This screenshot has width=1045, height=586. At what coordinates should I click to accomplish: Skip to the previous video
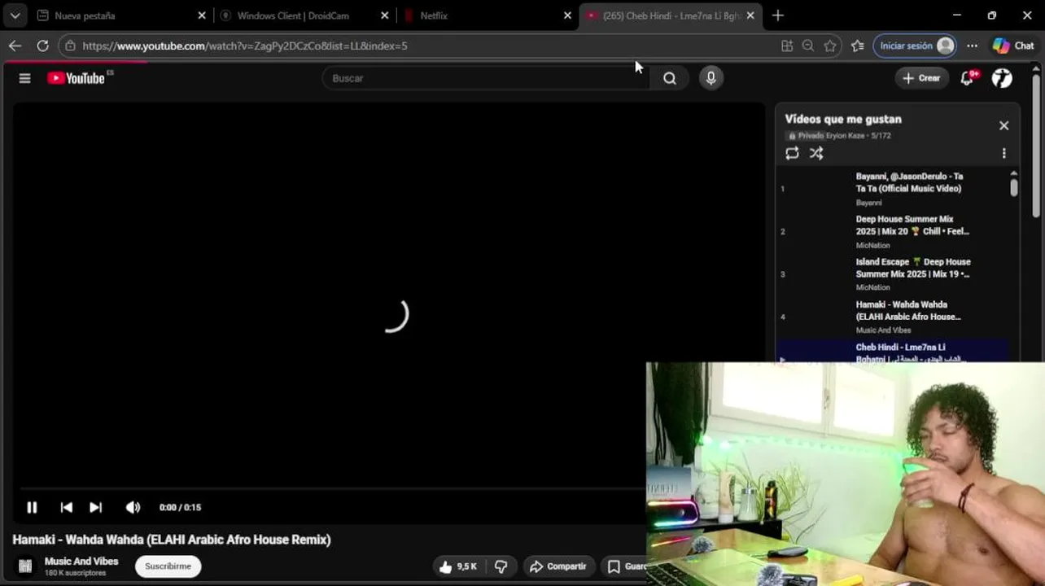click(67, 507)
